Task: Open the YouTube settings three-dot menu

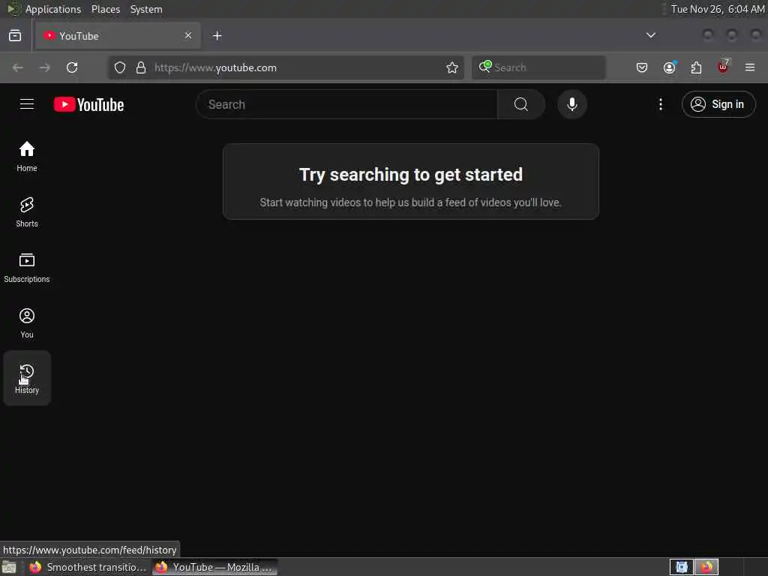Action: [x=660, y=104]
